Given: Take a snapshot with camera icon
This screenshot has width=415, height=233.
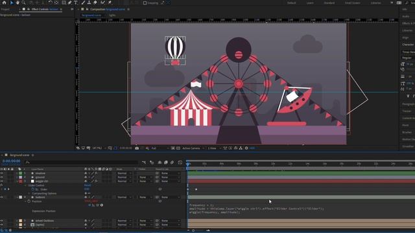Looking at the screenshot, I should pos(137,148).
